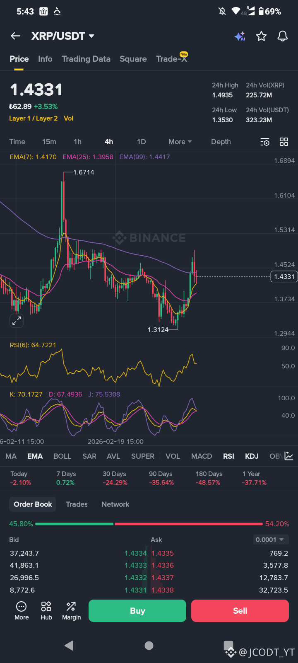Select the 1.4336 ask price

[163, 565]
